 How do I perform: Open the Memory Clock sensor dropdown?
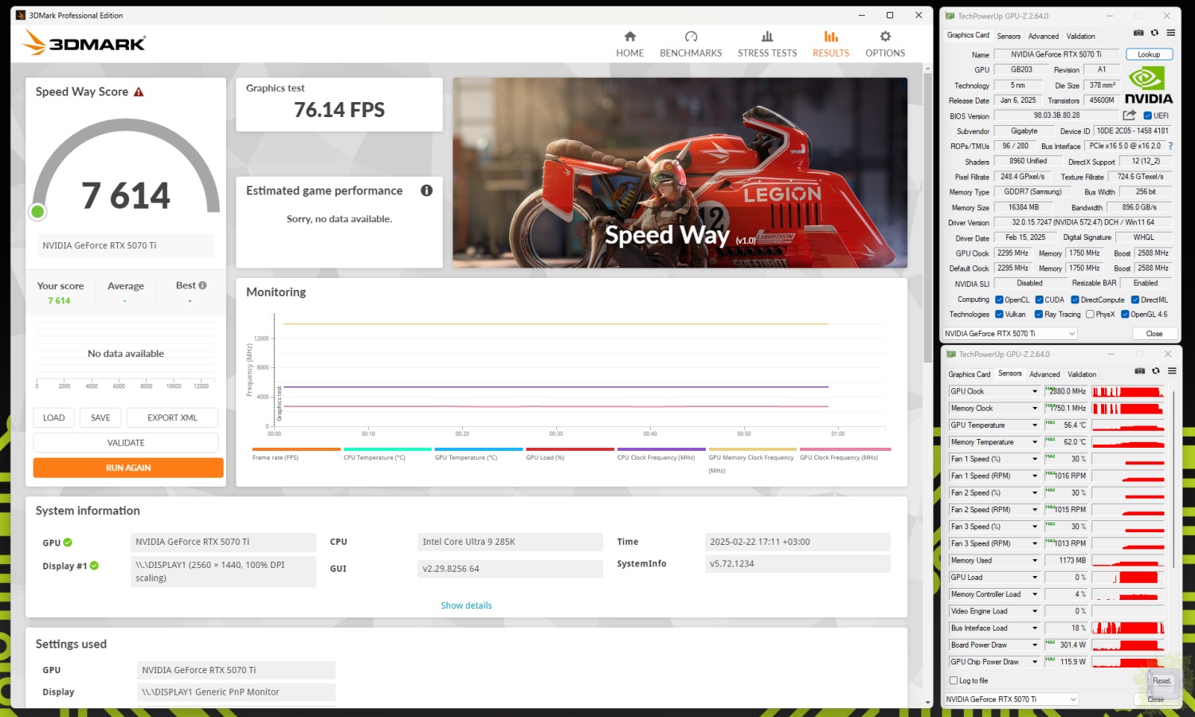pos(1035,408)
